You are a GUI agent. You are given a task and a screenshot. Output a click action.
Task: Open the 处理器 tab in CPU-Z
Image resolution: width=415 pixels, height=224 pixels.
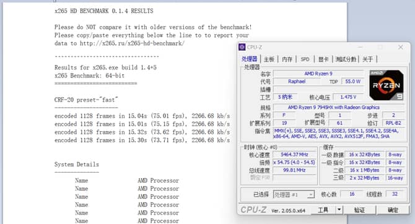pos(250,59)
